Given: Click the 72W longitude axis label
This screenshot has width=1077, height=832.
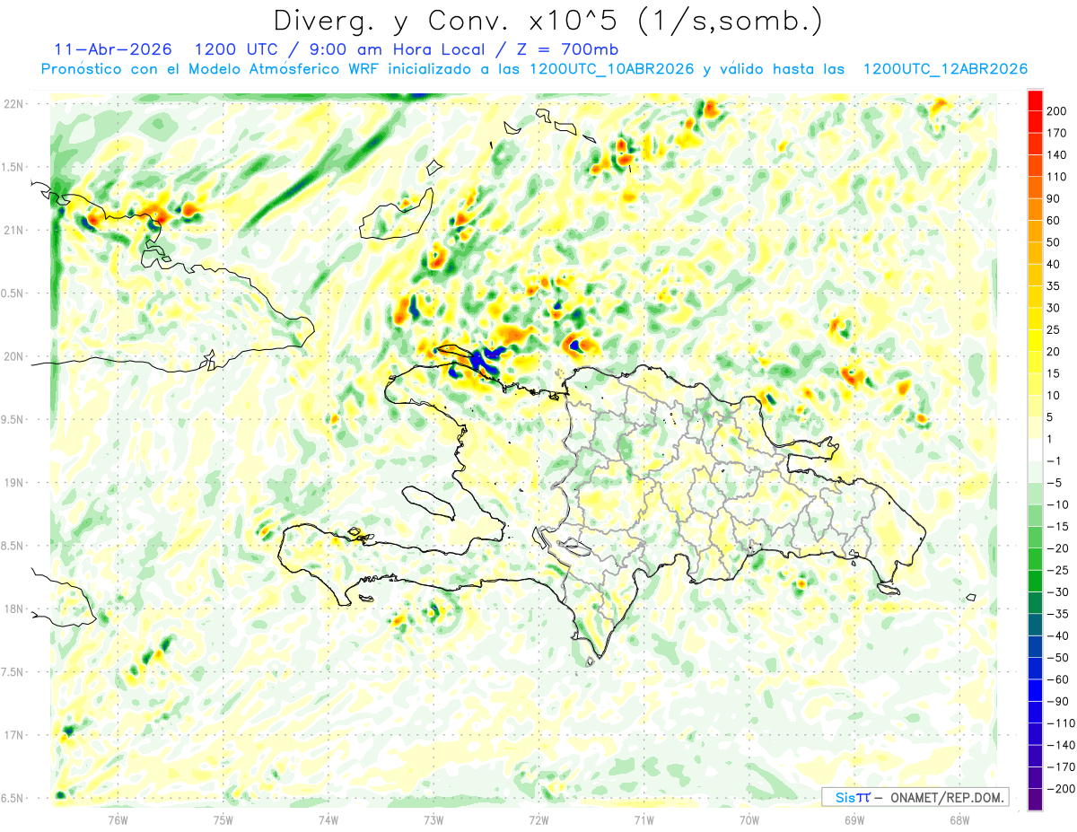Looking at the screenshot, I should pos(538,820).
